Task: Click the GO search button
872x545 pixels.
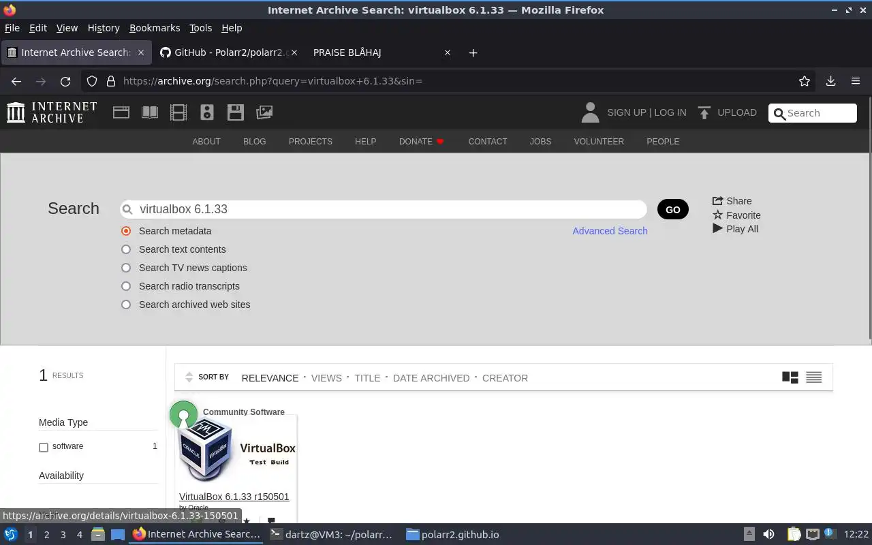Action: (x=673, y=209)
